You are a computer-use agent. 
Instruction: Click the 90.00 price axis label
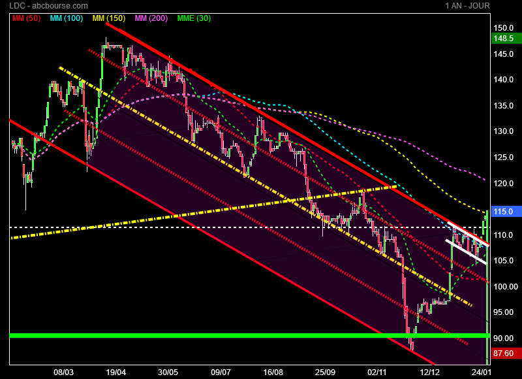pyautogui.click(x=503, y=338)
